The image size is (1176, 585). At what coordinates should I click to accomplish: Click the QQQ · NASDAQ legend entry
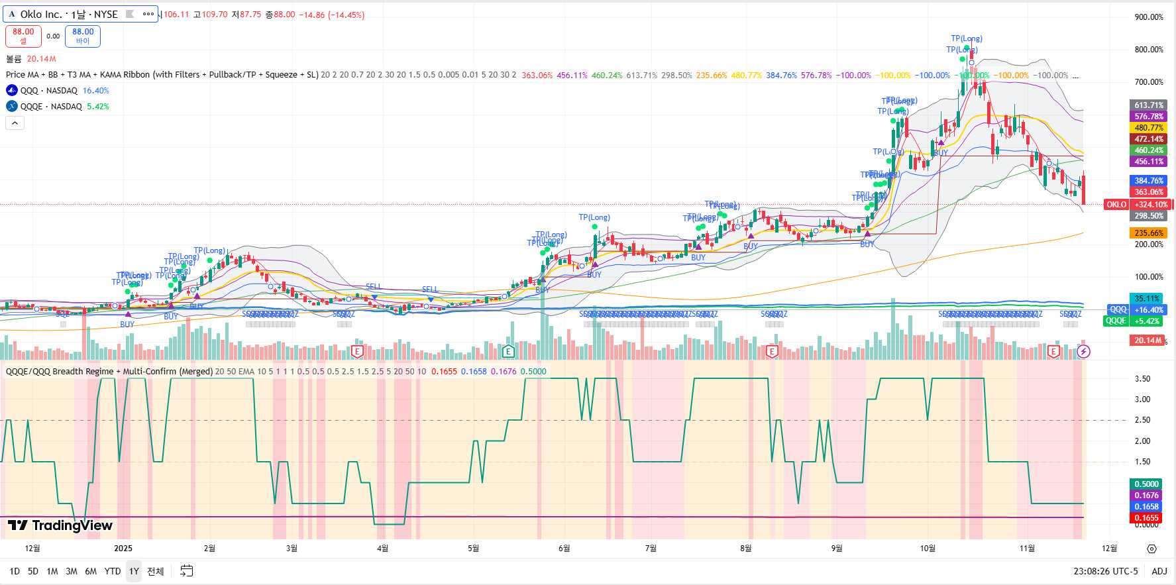pyautogui.click(x=49, y=91)
